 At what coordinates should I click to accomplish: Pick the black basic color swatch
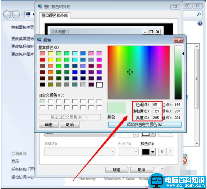[42, 85]
